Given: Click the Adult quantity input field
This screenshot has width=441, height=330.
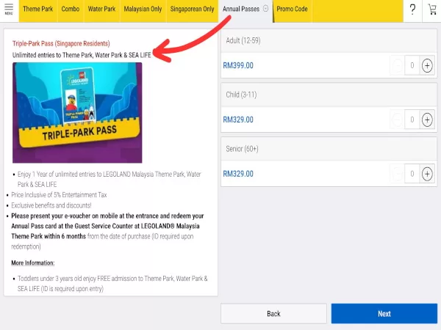Looking at the screenshot, I should coord(412,65).
